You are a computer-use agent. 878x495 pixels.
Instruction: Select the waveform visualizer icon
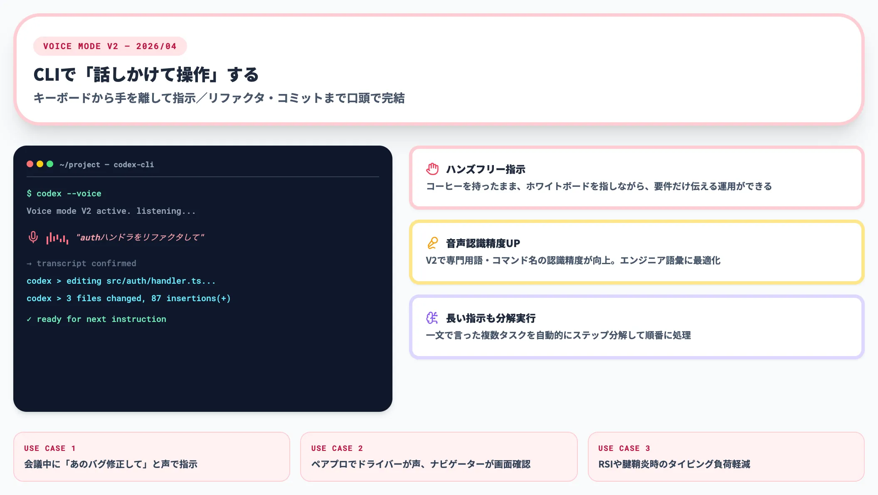[57, 238]
